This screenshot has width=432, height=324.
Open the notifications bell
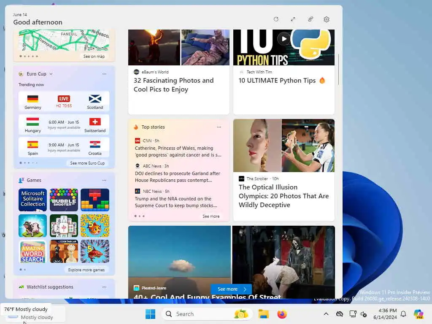click(x=403, y=314)
